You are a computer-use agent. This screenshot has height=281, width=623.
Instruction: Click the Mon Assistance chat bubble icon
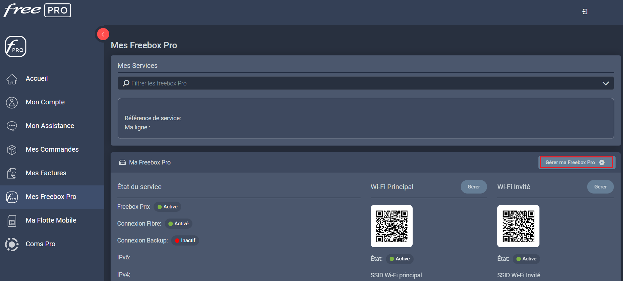[x=12, y=126]
